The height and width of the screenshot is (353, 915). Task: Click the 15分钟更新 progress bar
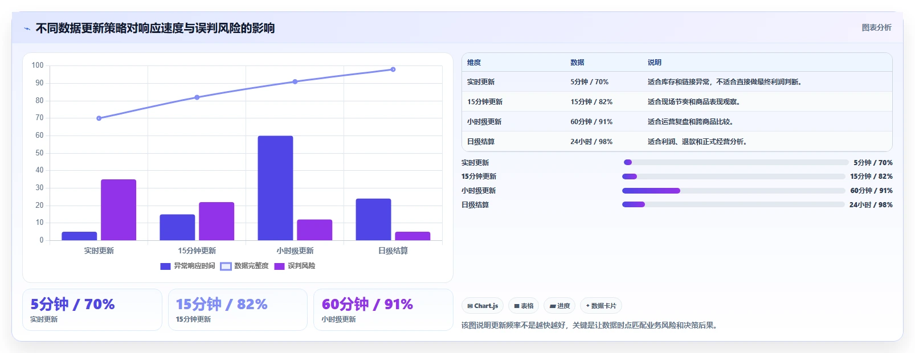point(733,176)
